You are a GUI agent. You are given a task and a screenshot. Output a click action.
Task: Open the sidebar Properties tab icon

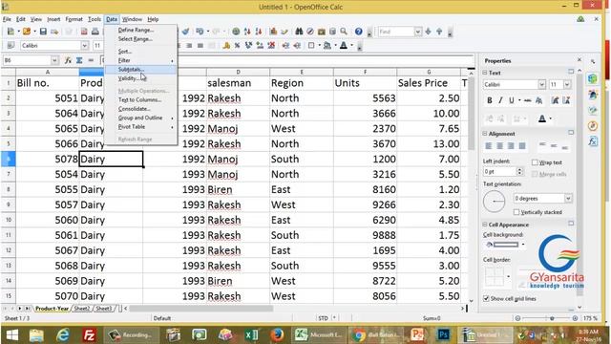(593, 78)
